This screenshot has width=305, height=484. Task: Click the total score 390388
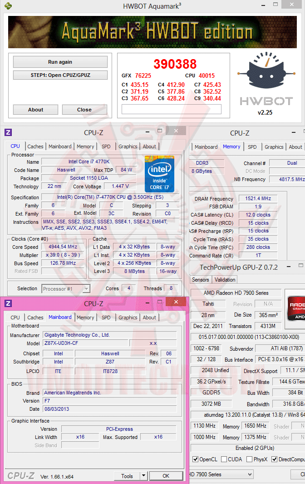[175, 64]
